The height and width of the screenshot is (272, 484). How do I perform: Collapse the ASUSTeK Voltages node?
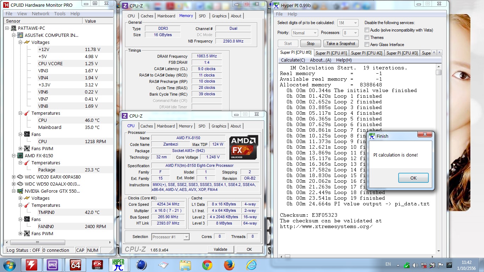(x=21, y=42)
